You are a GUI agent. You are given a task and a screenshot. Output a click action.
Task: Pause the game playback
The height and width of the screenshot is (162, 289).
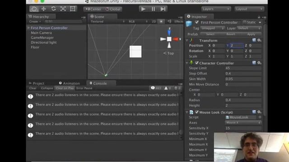153,9
